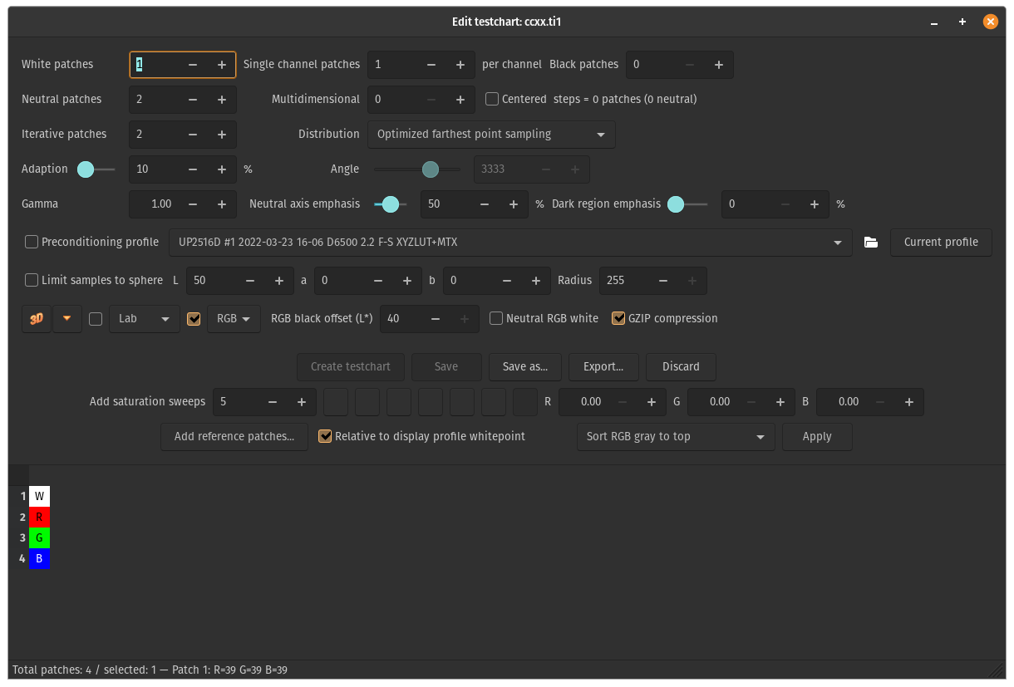Disable GZIP compression
This screenshot has height=687, width=1014.
618,317
